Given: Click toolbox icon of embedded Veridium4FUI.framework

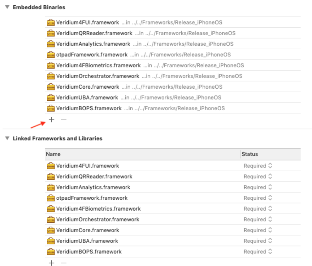Looking at the screenshot, I should (x=51, y=22).
